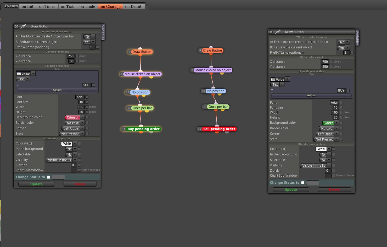
Task: Open Text dropdown in right panel
Action: point(277,85)
